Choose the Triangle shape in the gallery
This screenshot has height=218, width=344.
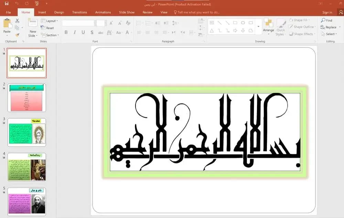tap(212, 31)
